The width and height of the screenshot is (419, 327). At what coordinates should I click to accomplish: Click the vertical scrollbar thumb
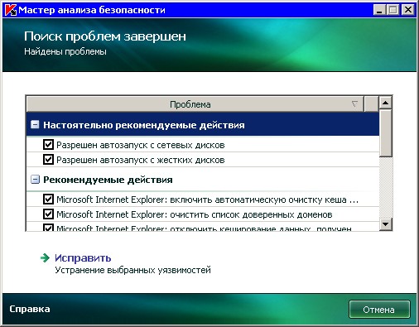[x=386, y=133]
